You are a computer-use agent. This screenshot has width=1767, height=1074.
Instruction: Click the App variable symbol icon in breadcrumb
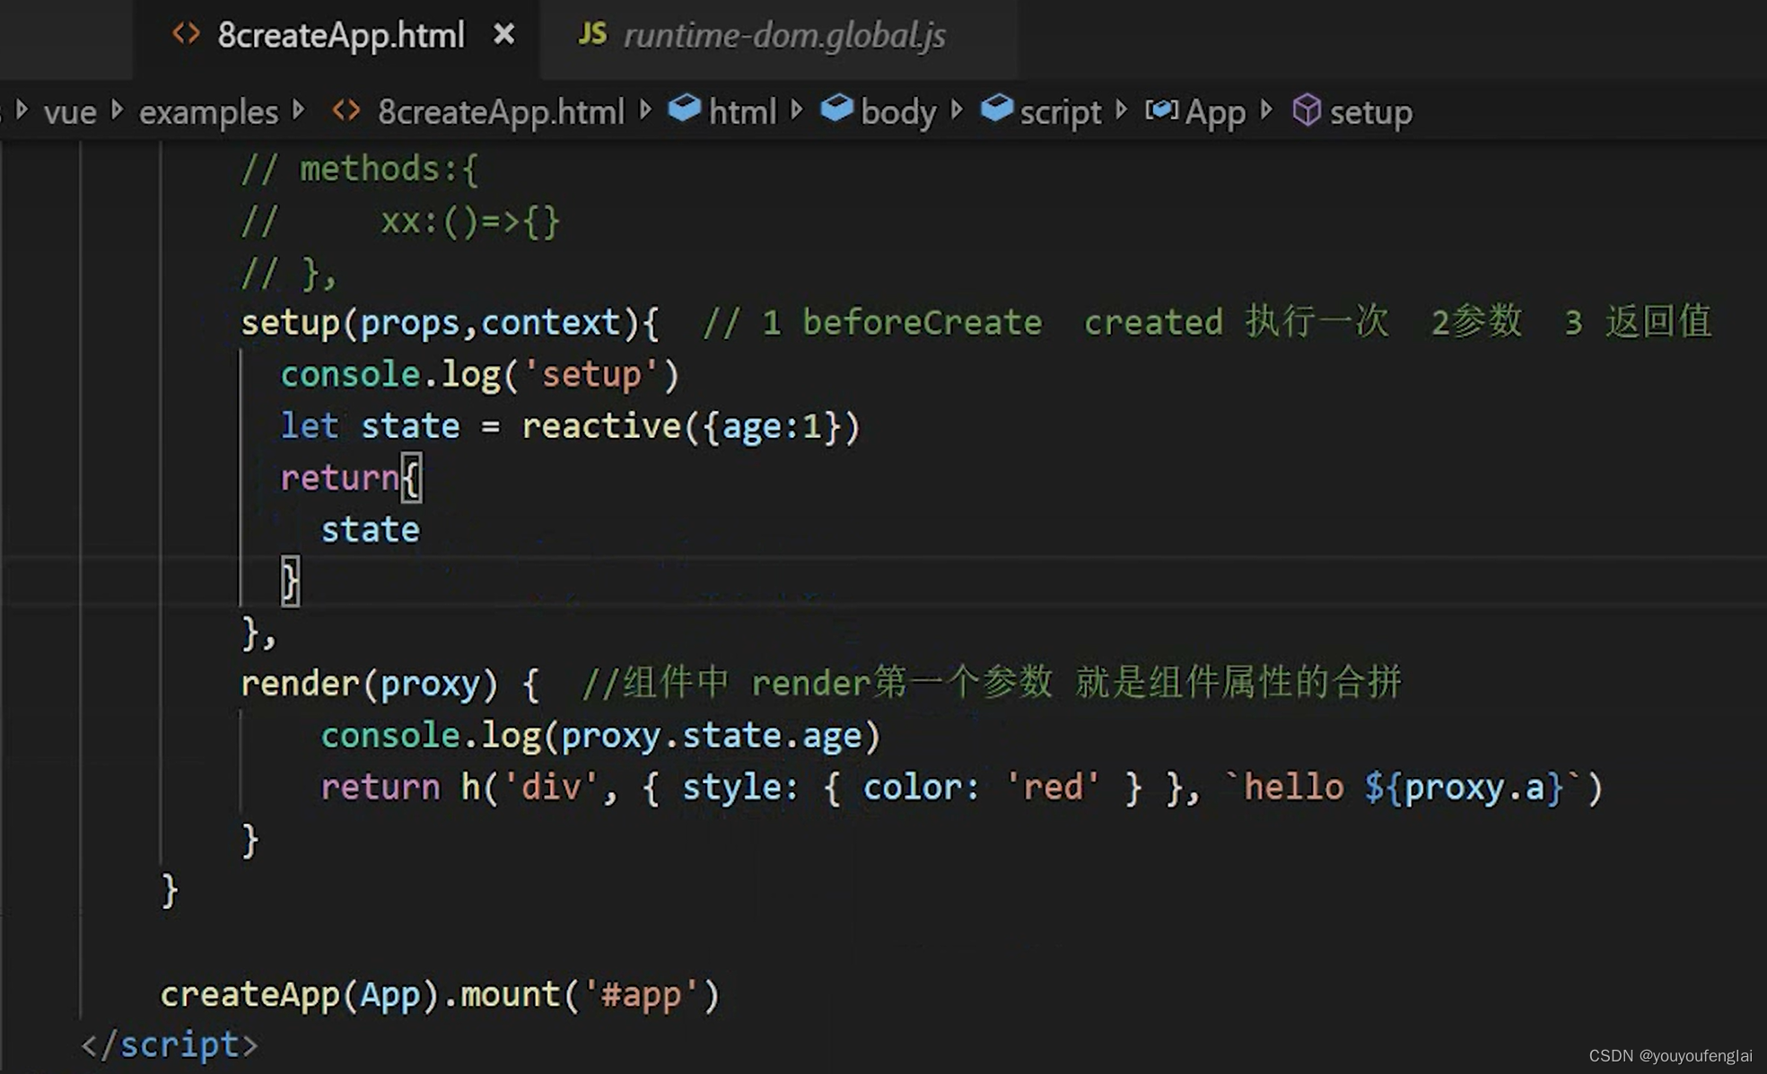(1161, 110)
